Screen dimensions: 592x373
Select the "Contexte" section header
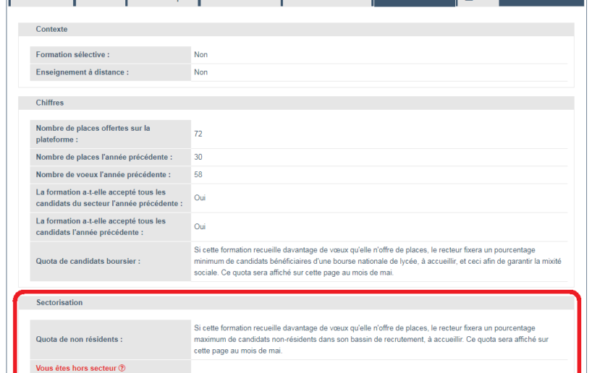click(51, 29)
